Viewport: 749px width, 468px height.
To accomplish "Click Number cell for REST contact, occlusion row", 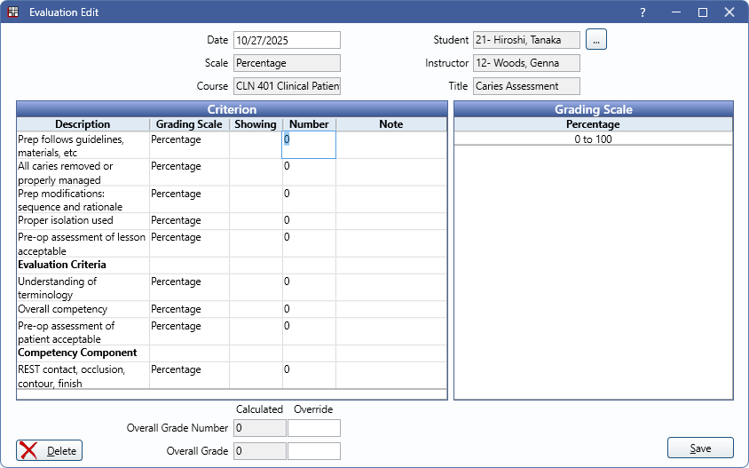I will pyautogui.click(x=309, y=375).
